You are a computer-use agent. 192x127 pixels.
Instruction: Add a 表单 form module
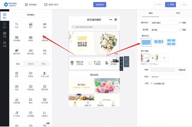[x=17, y=74]
